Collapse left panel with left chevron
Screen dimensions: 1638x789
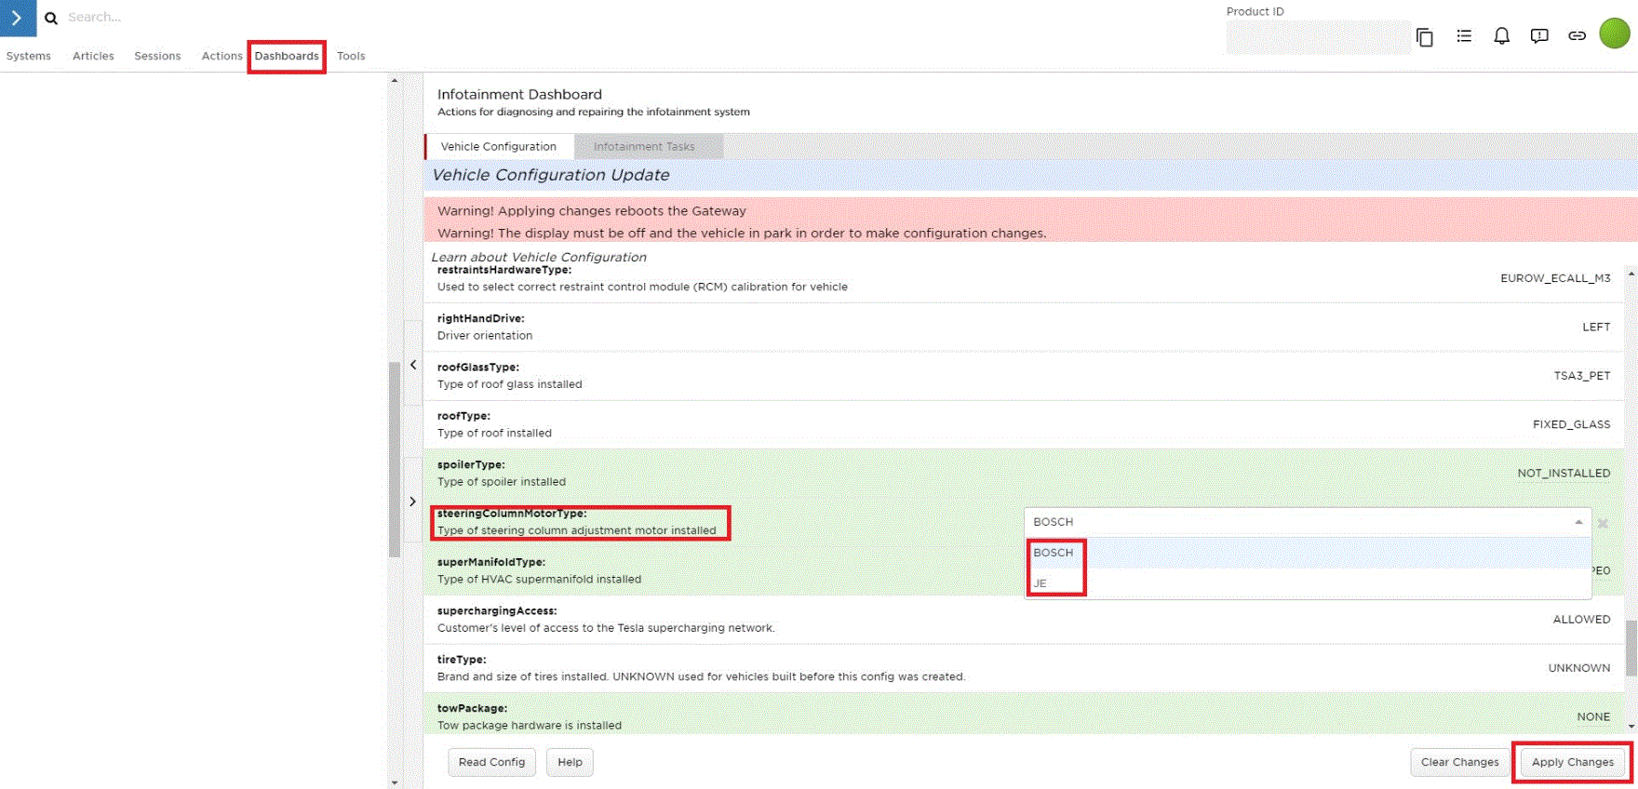tap(413, 365)
